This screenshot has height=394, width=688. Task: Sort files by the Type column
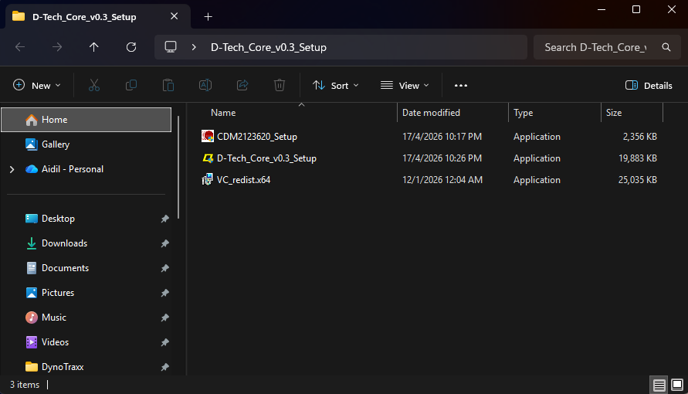pyautogui.click(x=523, y=113)
